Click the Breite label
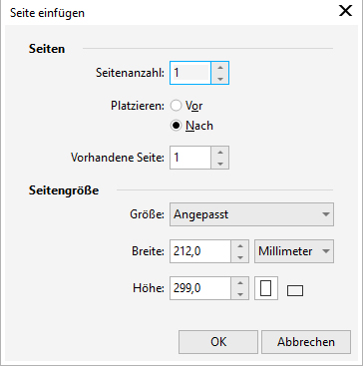The width and height of the screenshot is (363, 366). (148, 251)
